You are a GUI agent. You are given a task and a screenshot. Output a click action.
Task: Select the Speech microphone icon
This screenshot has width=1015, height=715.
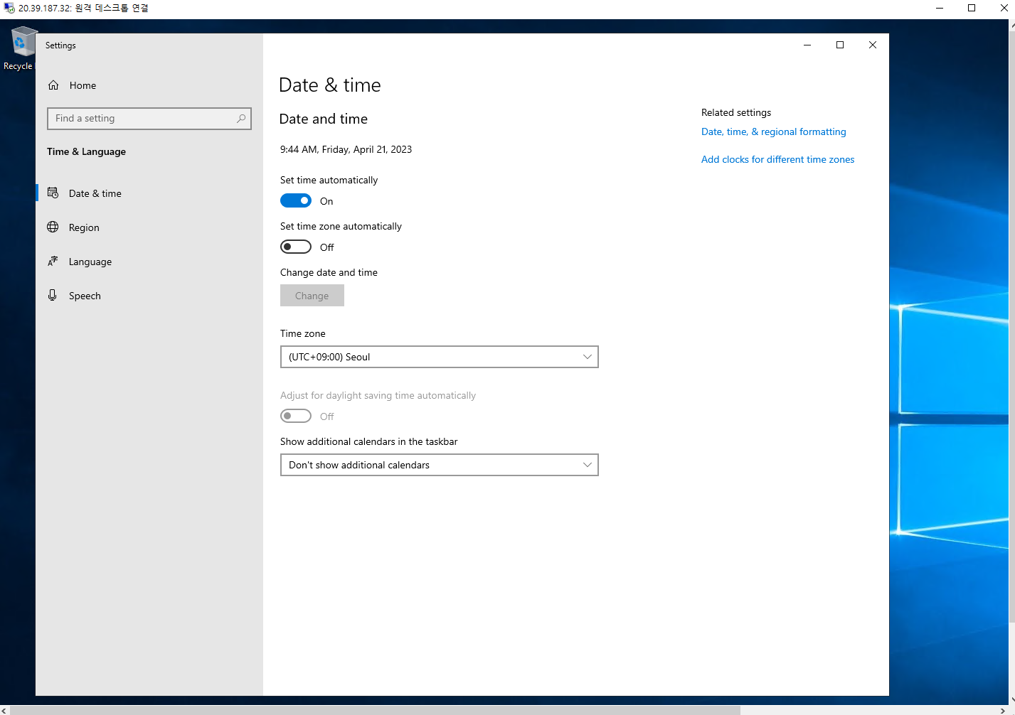(53, 295)
